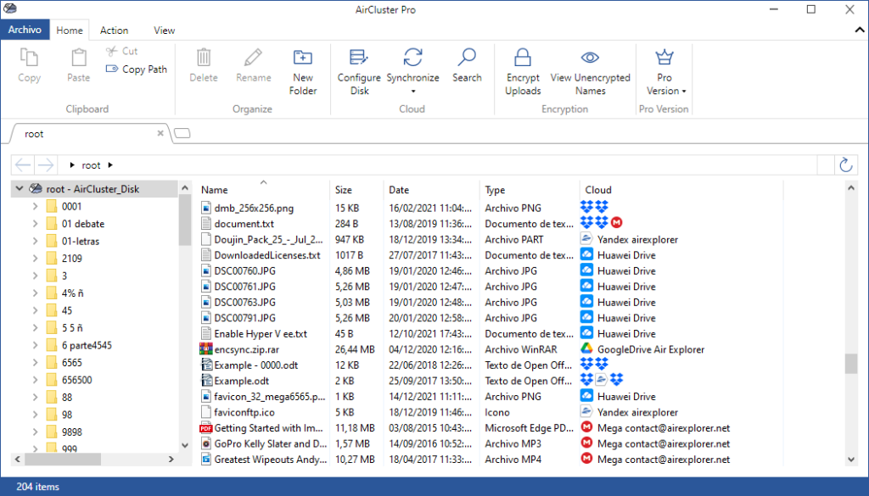The width and height of the screenshot is (869, 496).
Task: Sort by the Name column header
Action: pos(263,189)
